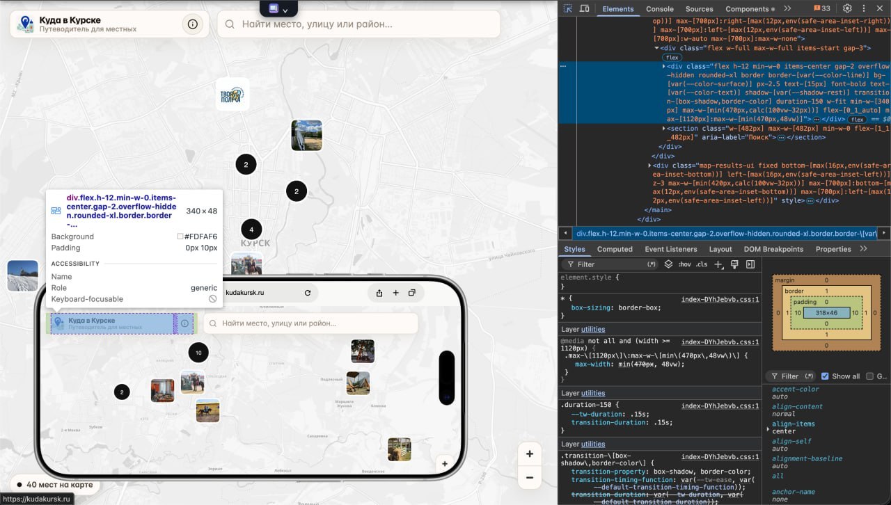This screenshot has height=505, width=891.
Task: Activate the inspect element picker icon
Action: [568, 8]
